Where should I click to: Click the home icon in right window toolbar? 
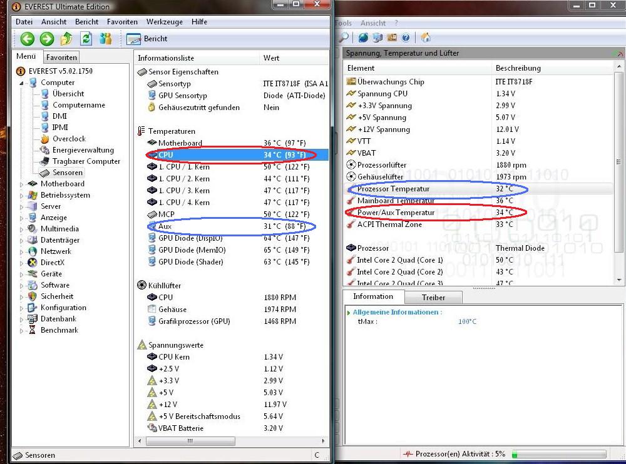point(426,38)
